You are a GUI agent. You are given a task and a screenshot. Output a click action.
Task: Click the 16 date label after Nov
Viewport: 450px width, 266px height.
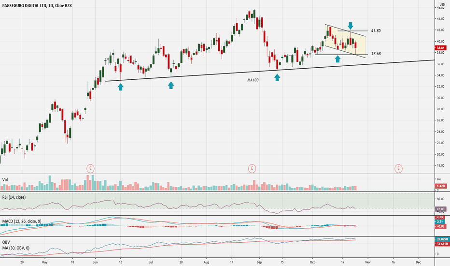pyautogui.click(x=393, y=262)
